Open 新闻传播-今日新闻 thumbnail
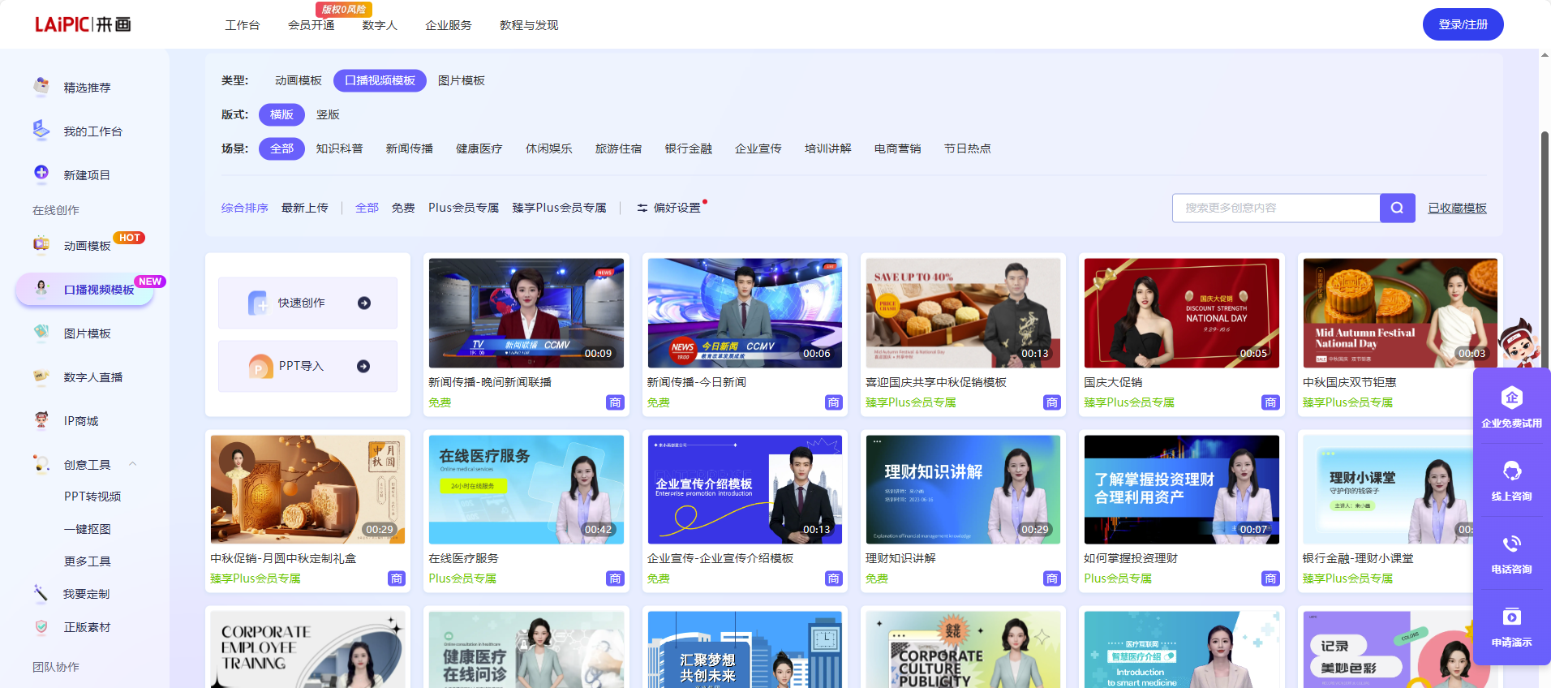This screenshot has width=1551, height=688. click(745, 313)
